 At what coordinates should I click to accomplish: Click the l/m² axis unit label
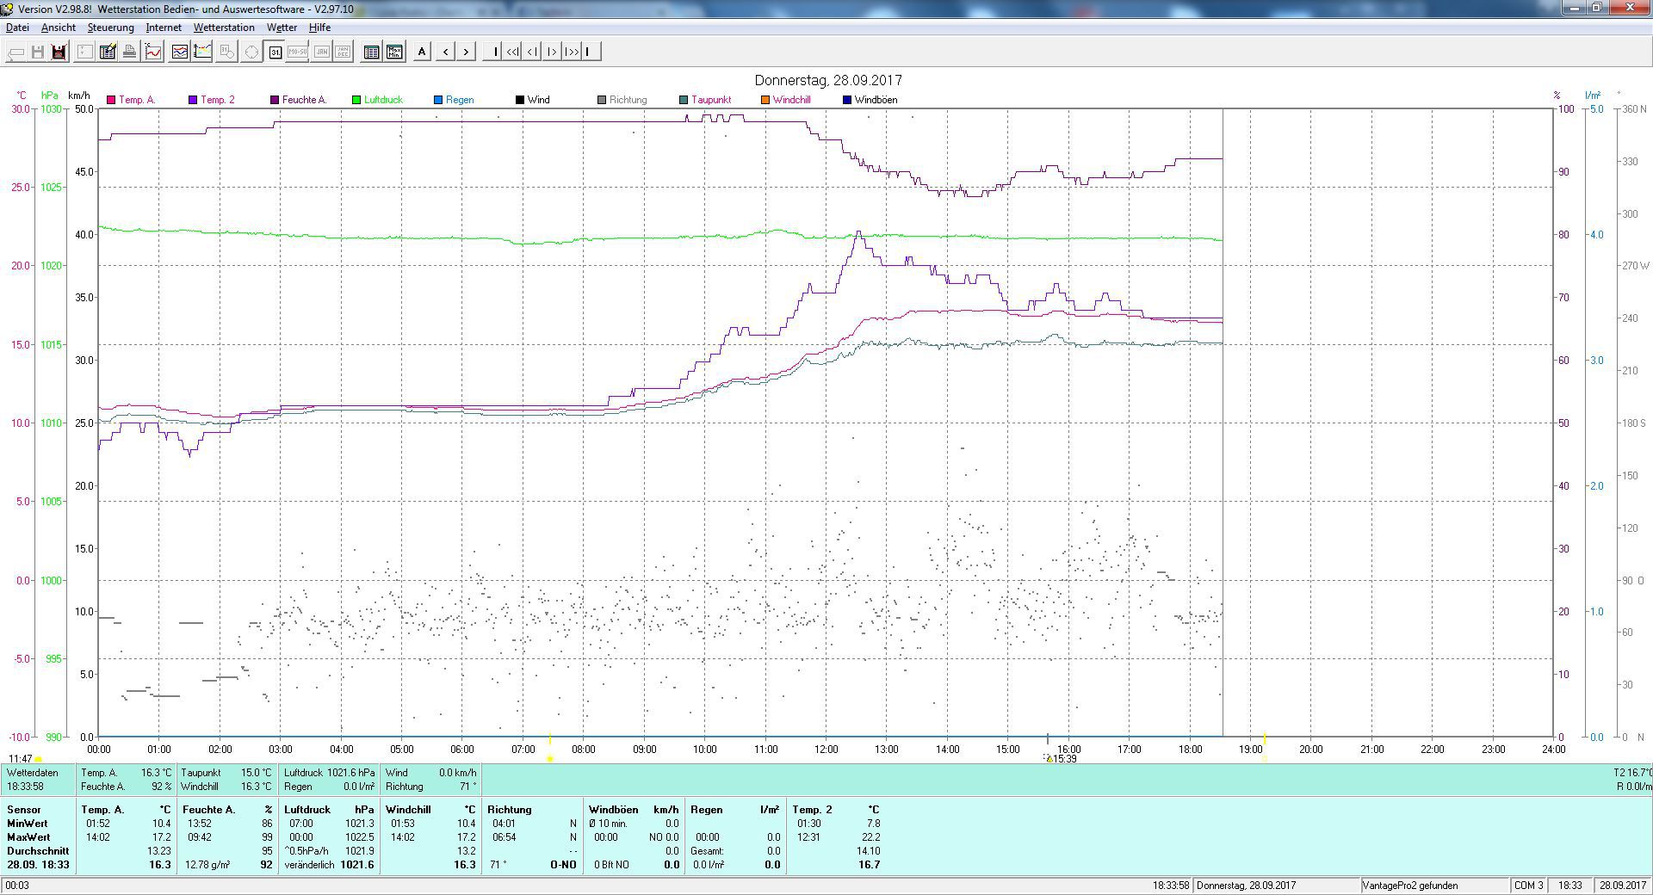click(x=1593, y=96)
